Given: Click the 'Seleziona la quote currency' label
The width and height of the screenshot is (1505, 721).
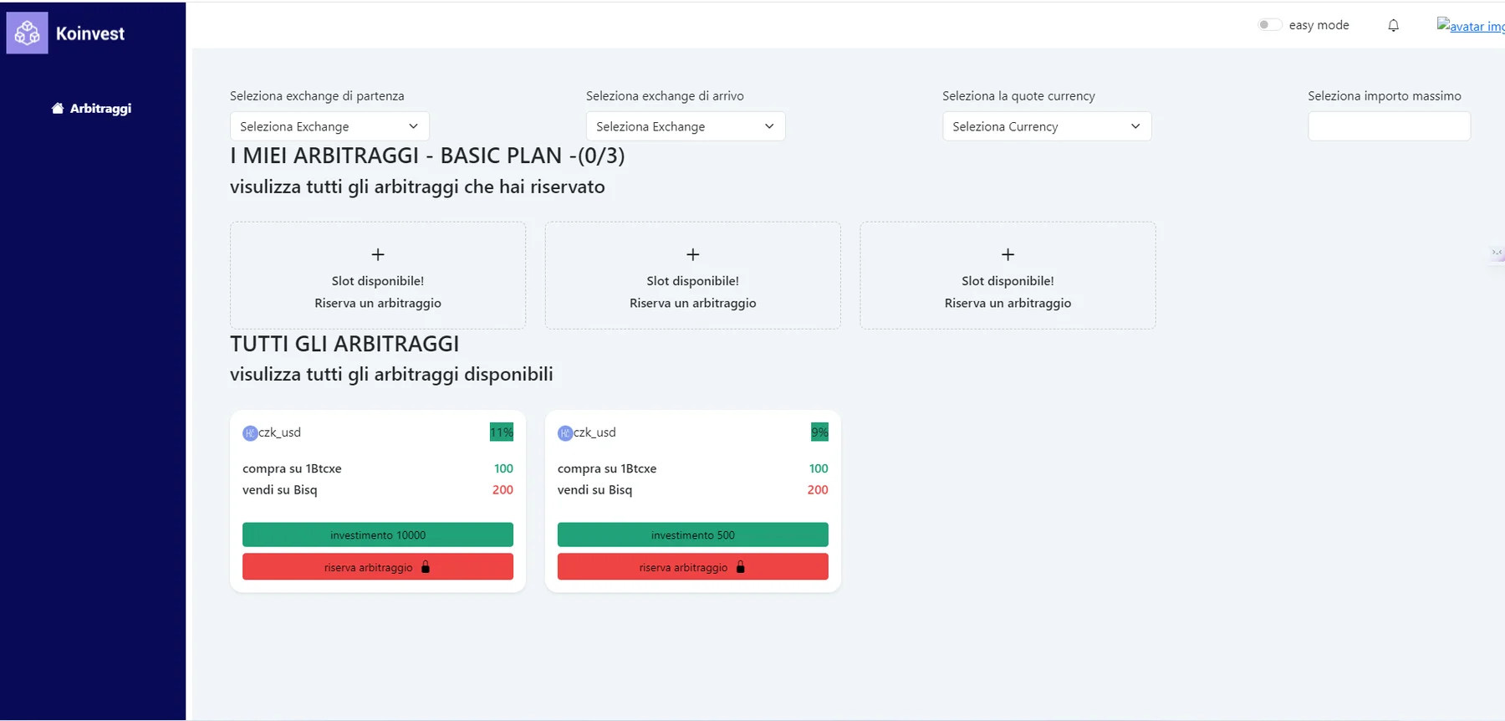Looking at the screenshot, I should 1018,96.
